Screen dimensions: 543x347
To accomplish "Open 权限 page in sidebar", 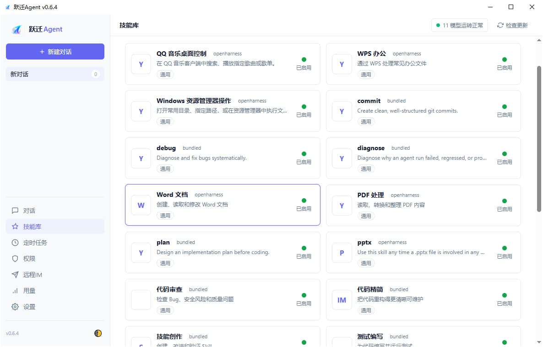I will (55, 259).
